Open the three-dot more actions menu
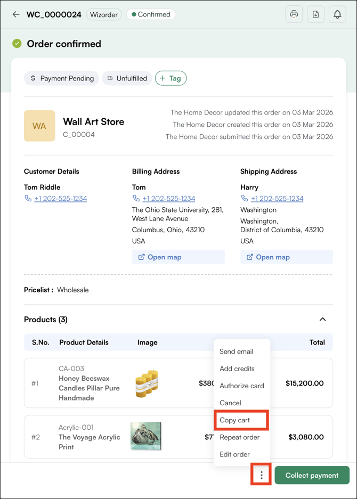Screen dimensions: 357x499 point(261,475)
